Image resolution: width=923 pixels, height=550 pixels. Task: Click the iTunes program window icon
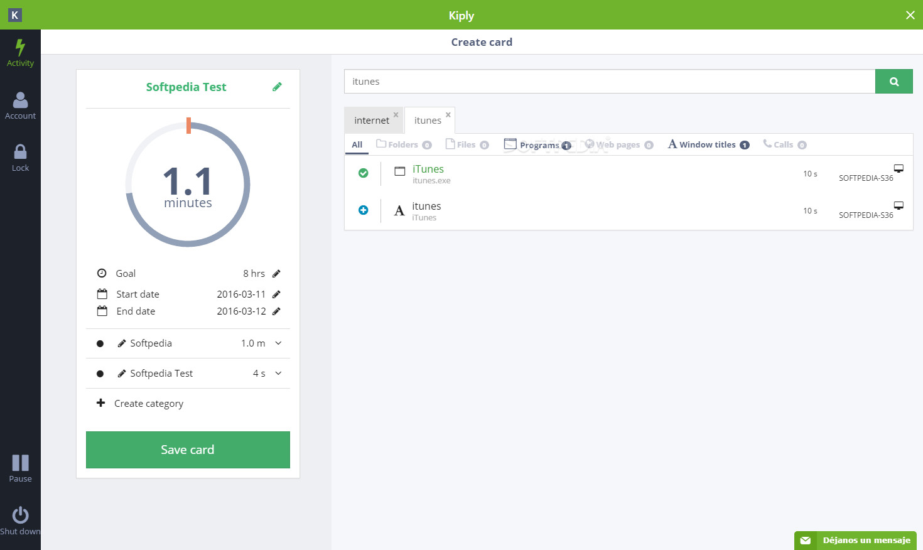399,171
